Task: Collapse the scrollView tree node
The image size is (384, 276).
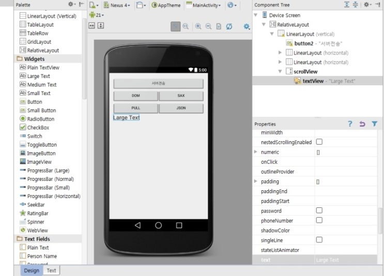Action: (x=280, y=71)
